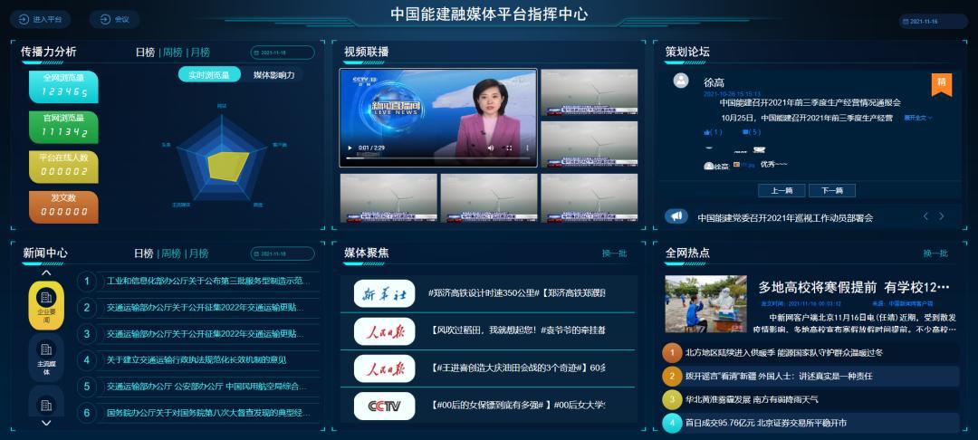Open the #00后的女保镖到底有多强# post

(x=517, y=406)
